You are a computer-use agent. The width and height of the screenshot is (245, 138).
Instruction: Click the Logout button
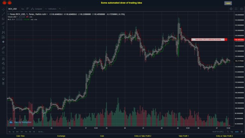point(228,3)
